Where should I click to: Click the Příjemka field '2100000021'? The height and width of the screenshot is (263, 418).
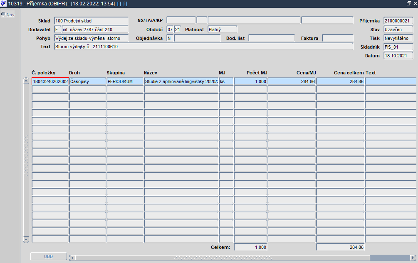click(398, 21)
